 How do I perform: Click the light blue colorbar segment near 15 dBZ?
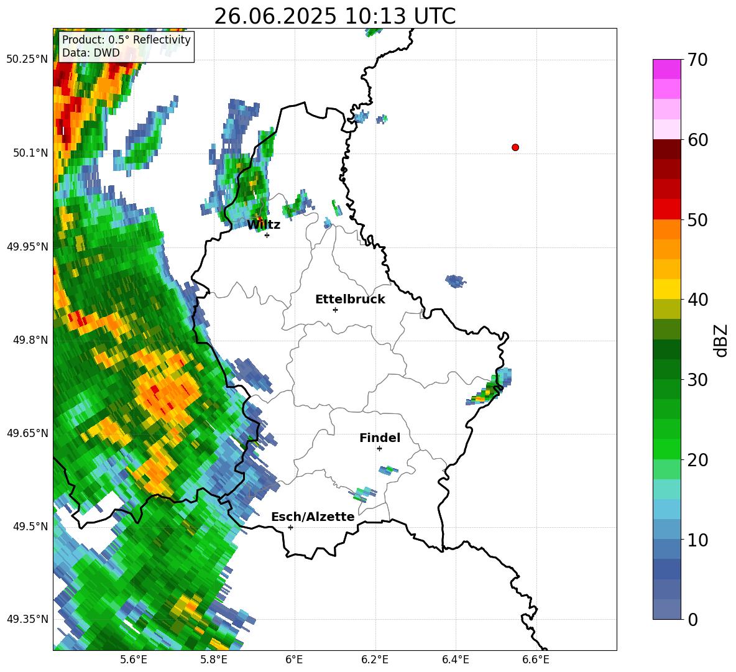point(666,509)
